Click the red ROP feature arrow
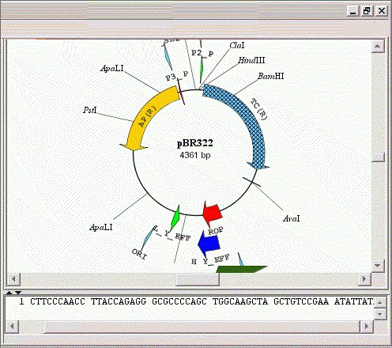The height and width of the screenshot is (348, 392). pos(213,214)
